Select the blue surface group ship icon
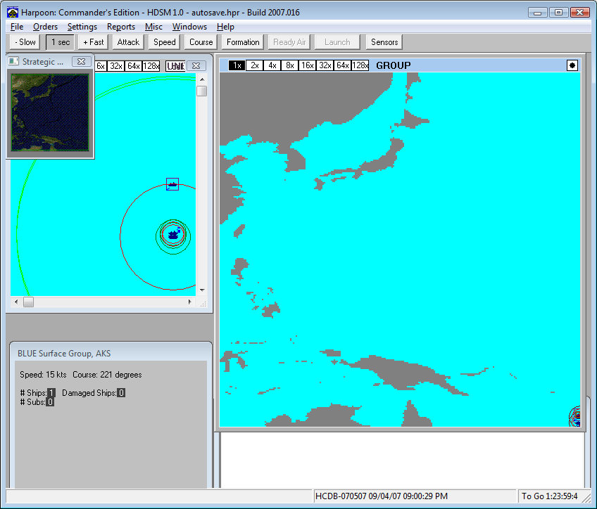Screen dimensions: 597x509 click(174, 234)
